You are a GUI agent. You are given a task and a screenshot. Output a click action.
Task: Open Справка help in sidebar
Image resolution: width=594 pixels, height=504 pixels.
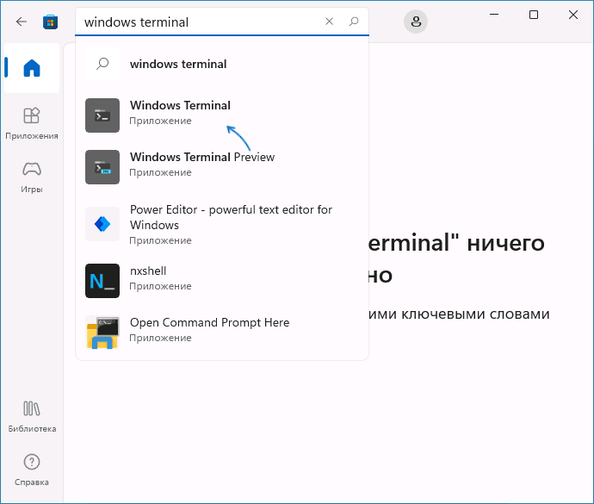tap(32, 470)
